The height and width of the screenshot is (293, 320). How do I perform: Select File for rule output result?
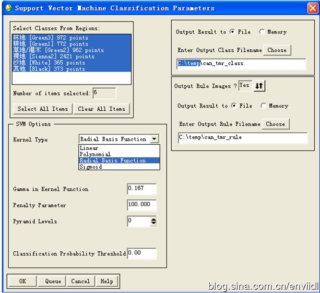point(234,105)
